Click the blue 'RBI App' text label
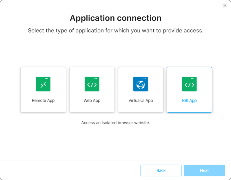 (189, 101)
